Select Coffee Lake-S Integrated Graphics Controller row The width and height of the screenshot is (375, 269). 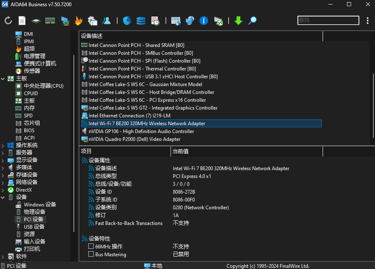pyautogui.click(x=201, y=108)
